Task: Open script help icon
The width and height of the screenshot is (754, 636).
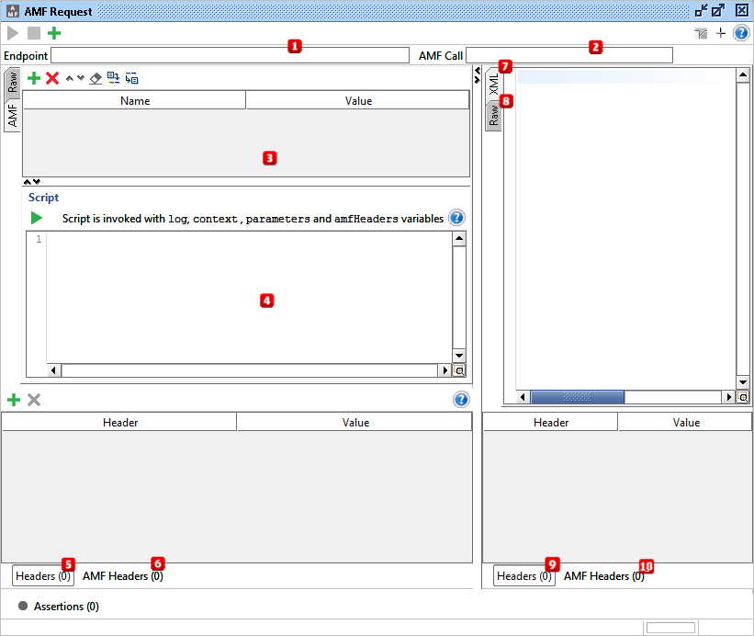Action: point(456,218)
